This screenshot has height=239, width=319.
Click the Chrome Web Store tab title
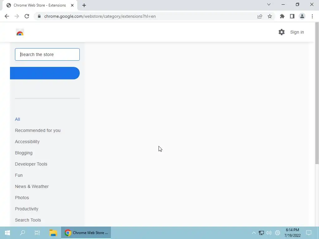tap(40, 5)
